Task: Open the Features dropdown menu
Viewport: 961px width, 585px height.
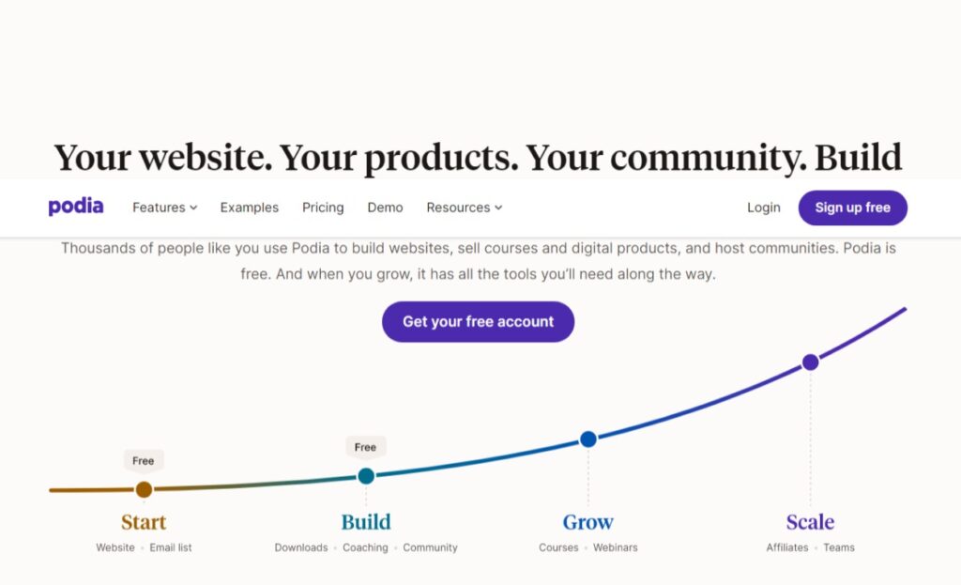Action: pos(164,208)
